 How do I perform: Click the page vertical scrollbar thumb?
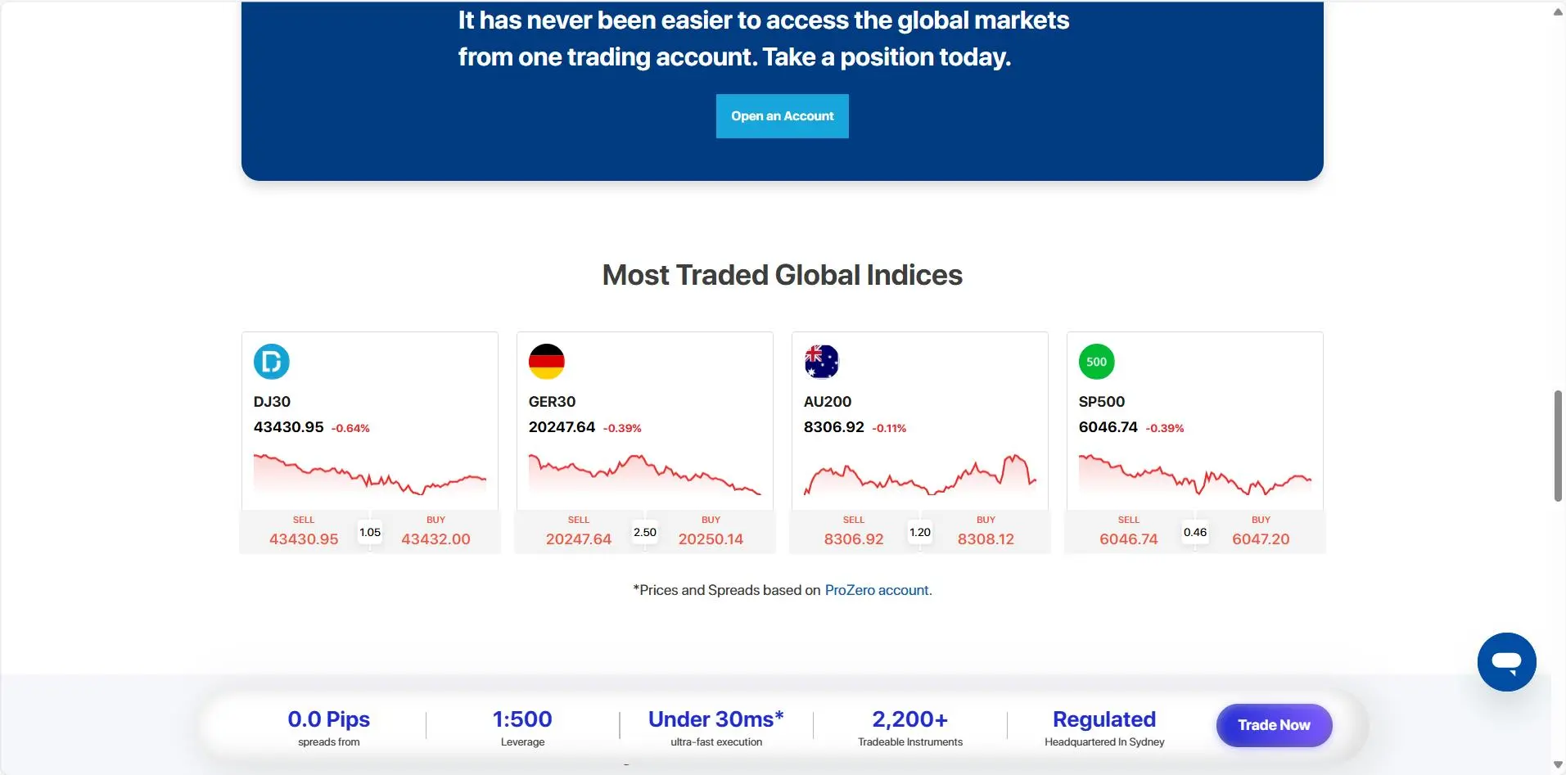click(1558, 446)
